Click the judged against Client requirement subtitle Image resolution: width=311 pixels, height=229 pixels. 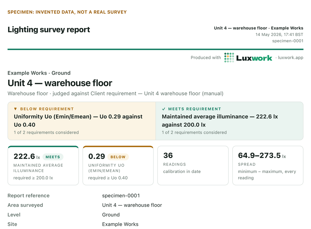click(x=115, y=93)
